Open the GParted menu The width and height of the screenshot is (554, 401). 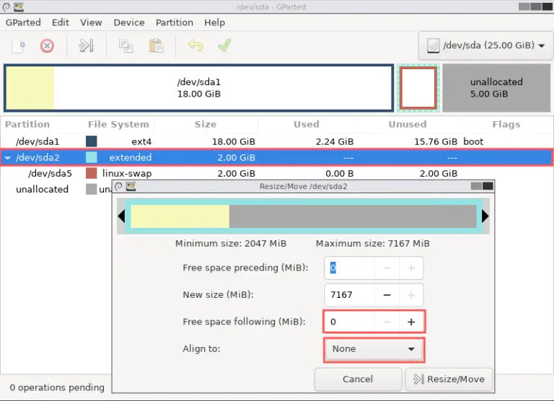pos(23,22)
